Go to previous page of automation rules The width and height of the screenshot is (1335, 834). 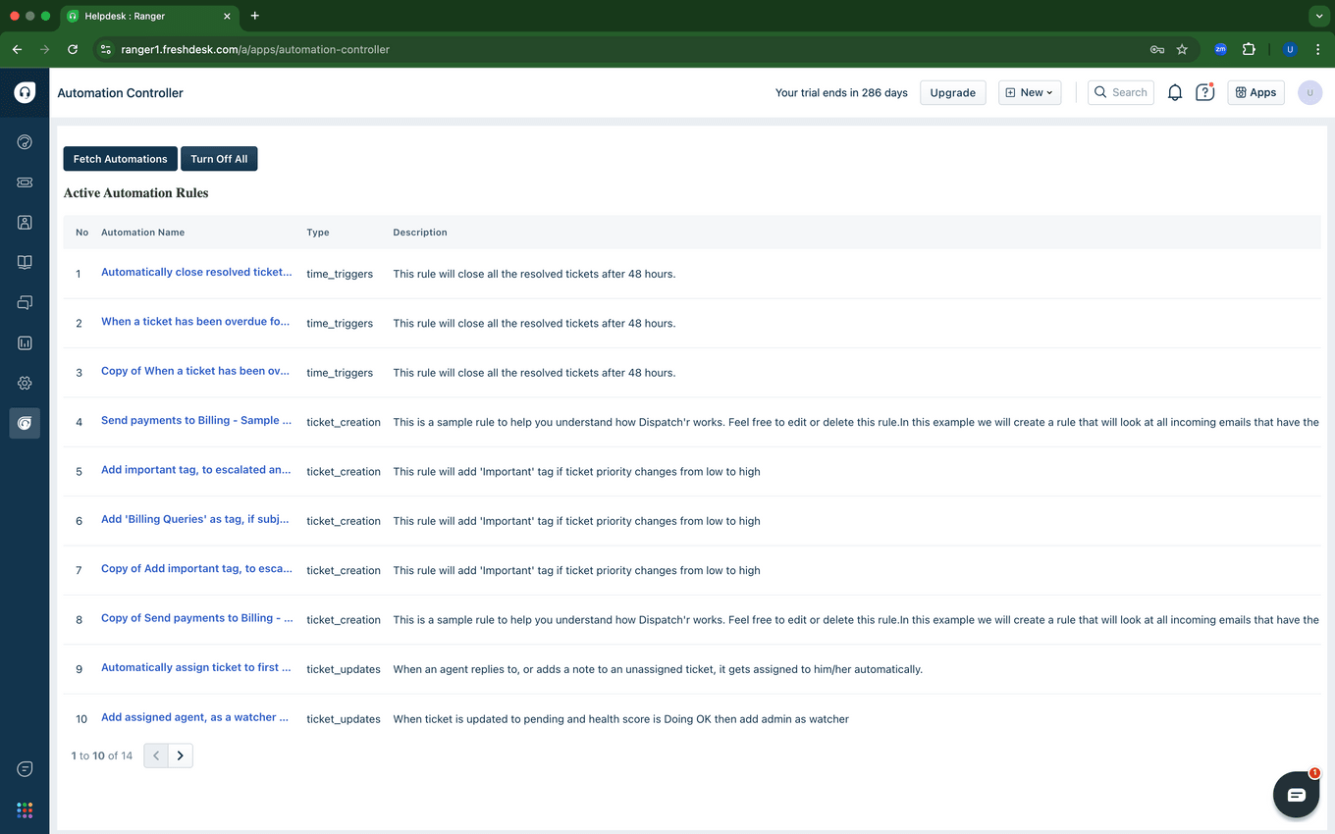pyautogui.click(x=156, y=756)
